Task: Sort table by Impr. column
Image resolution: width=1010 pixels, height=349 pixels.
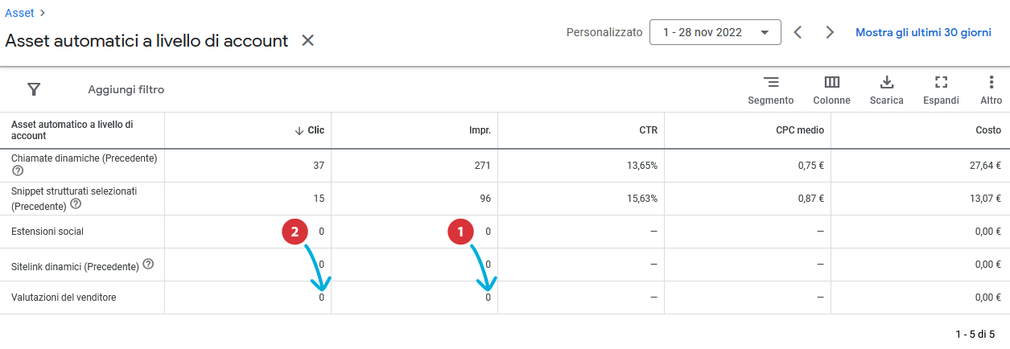Action: click(480, 130)
